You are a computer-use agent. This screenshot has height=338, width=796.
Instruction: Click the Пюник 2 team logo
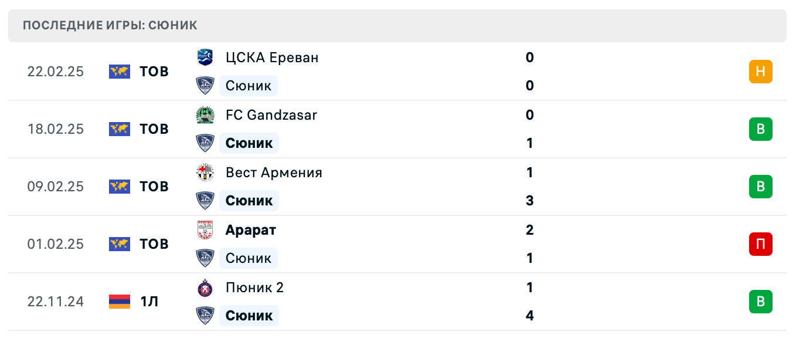coord(205,288)
